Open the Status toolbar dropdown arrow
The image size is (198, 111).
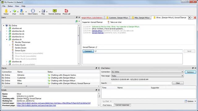10,12
